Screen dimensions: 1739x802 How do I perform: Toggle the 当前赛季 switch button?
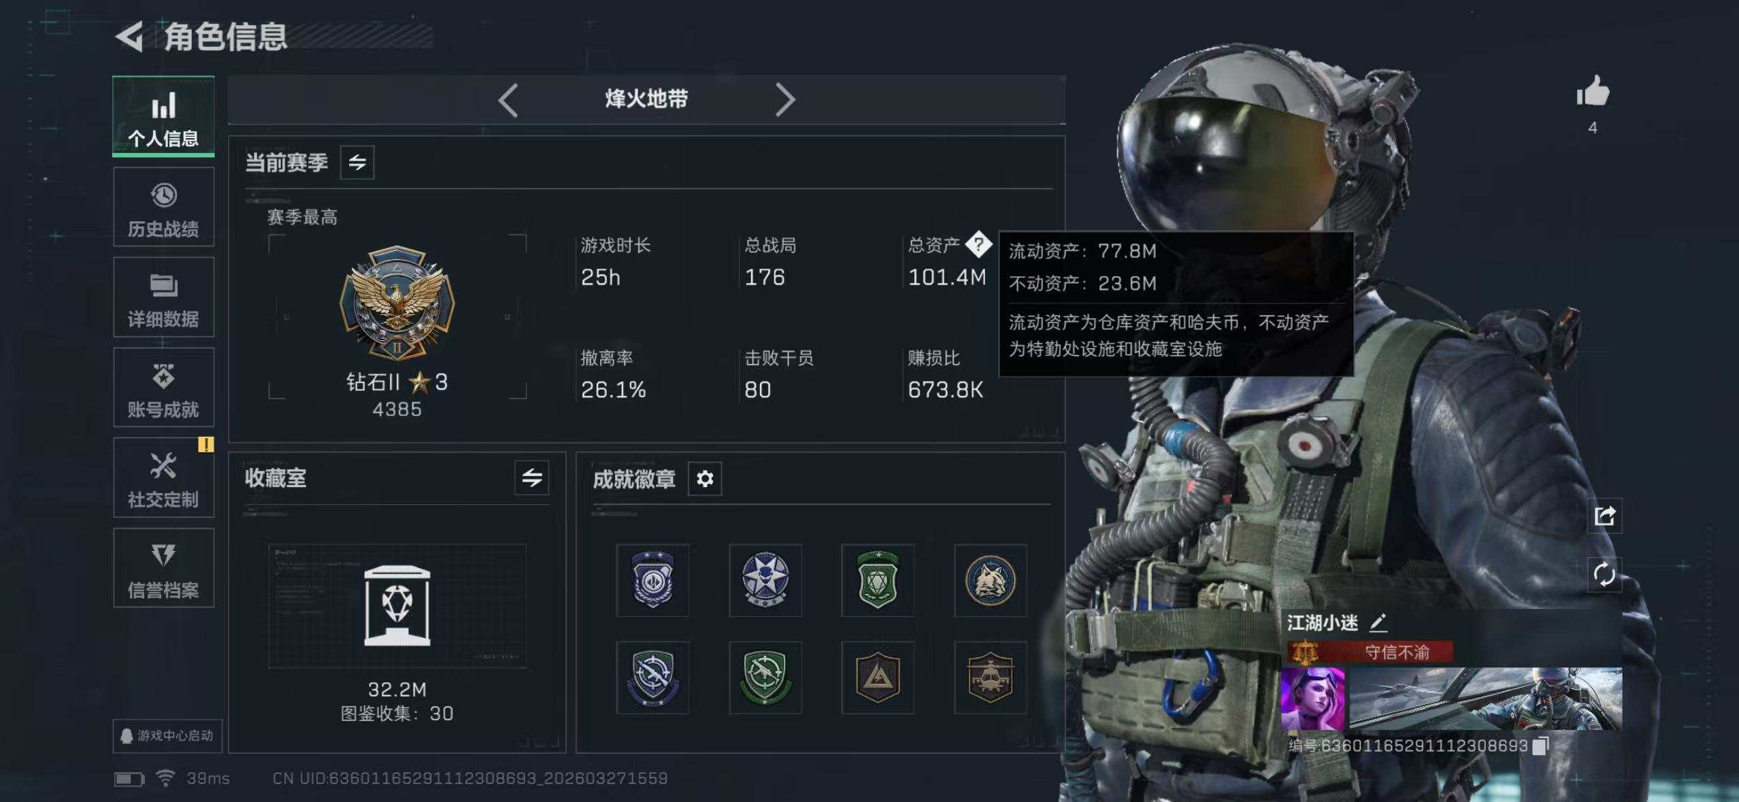click(x=357, y=163)
